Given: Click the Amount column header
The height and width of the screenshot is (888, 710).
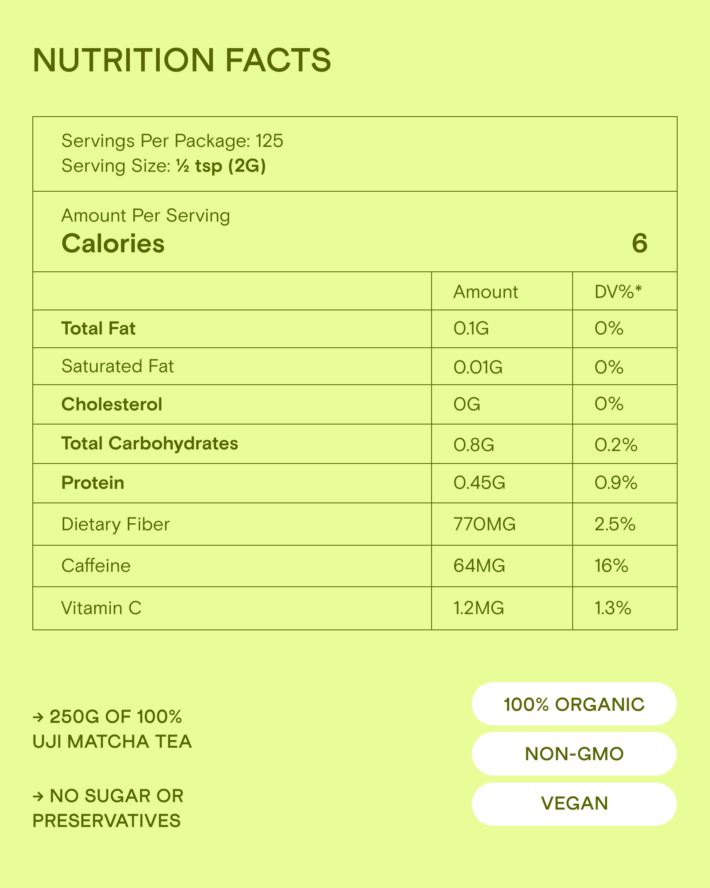Looking at the screenshot, I should tap(486, 292).
